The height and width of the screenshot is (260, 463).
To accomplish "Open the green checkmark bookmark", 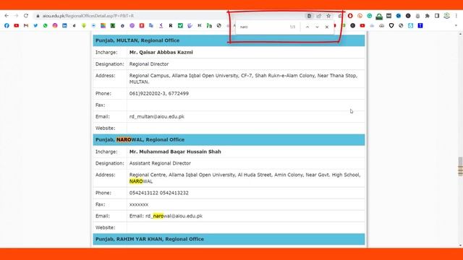I will click(x=180, y=26).
